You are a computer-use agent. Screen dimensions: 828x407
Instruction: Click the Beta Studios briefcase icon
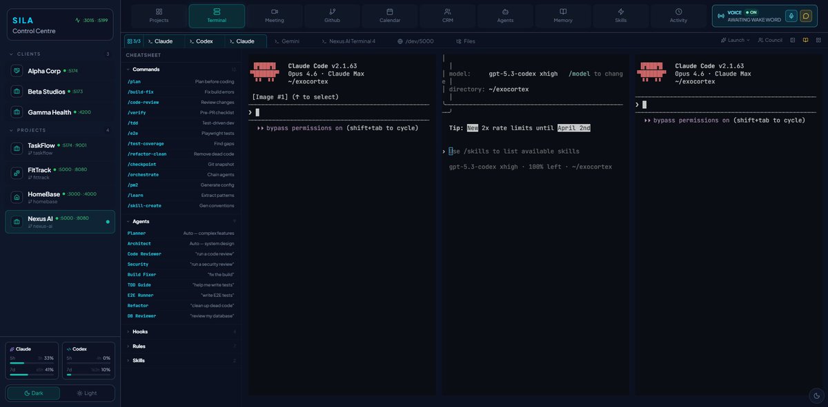coord(17,91)
